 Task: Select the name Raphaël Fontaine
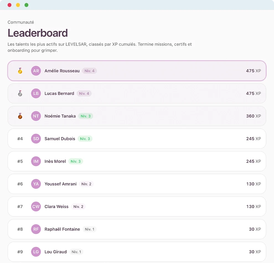(x=62, y=229)
